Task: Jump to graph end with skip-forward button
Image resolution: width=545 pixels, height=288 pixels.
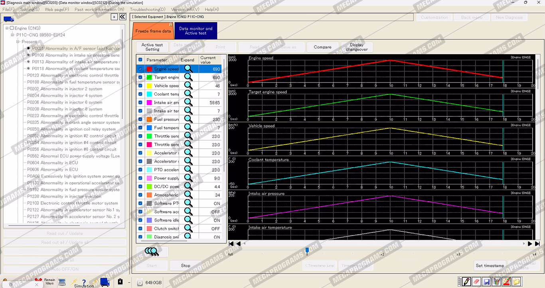Action: tap(538, 244)
